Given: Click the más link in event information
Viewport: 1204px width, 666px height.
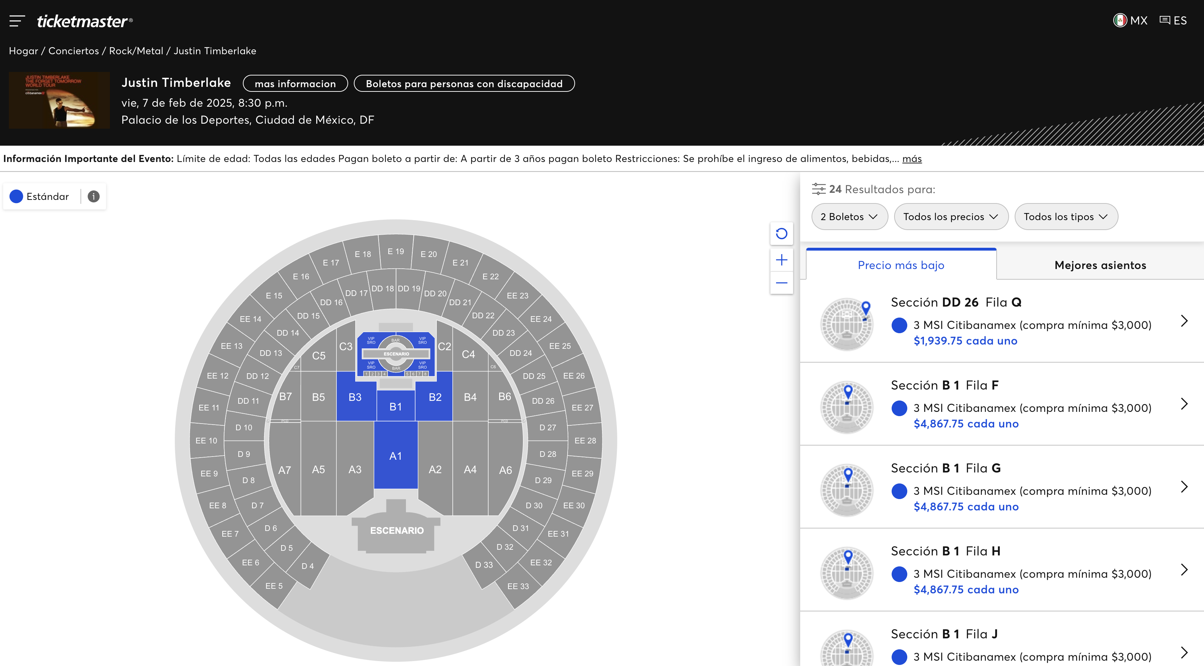Looking at the screenshot, I should [x=912, y=159].
